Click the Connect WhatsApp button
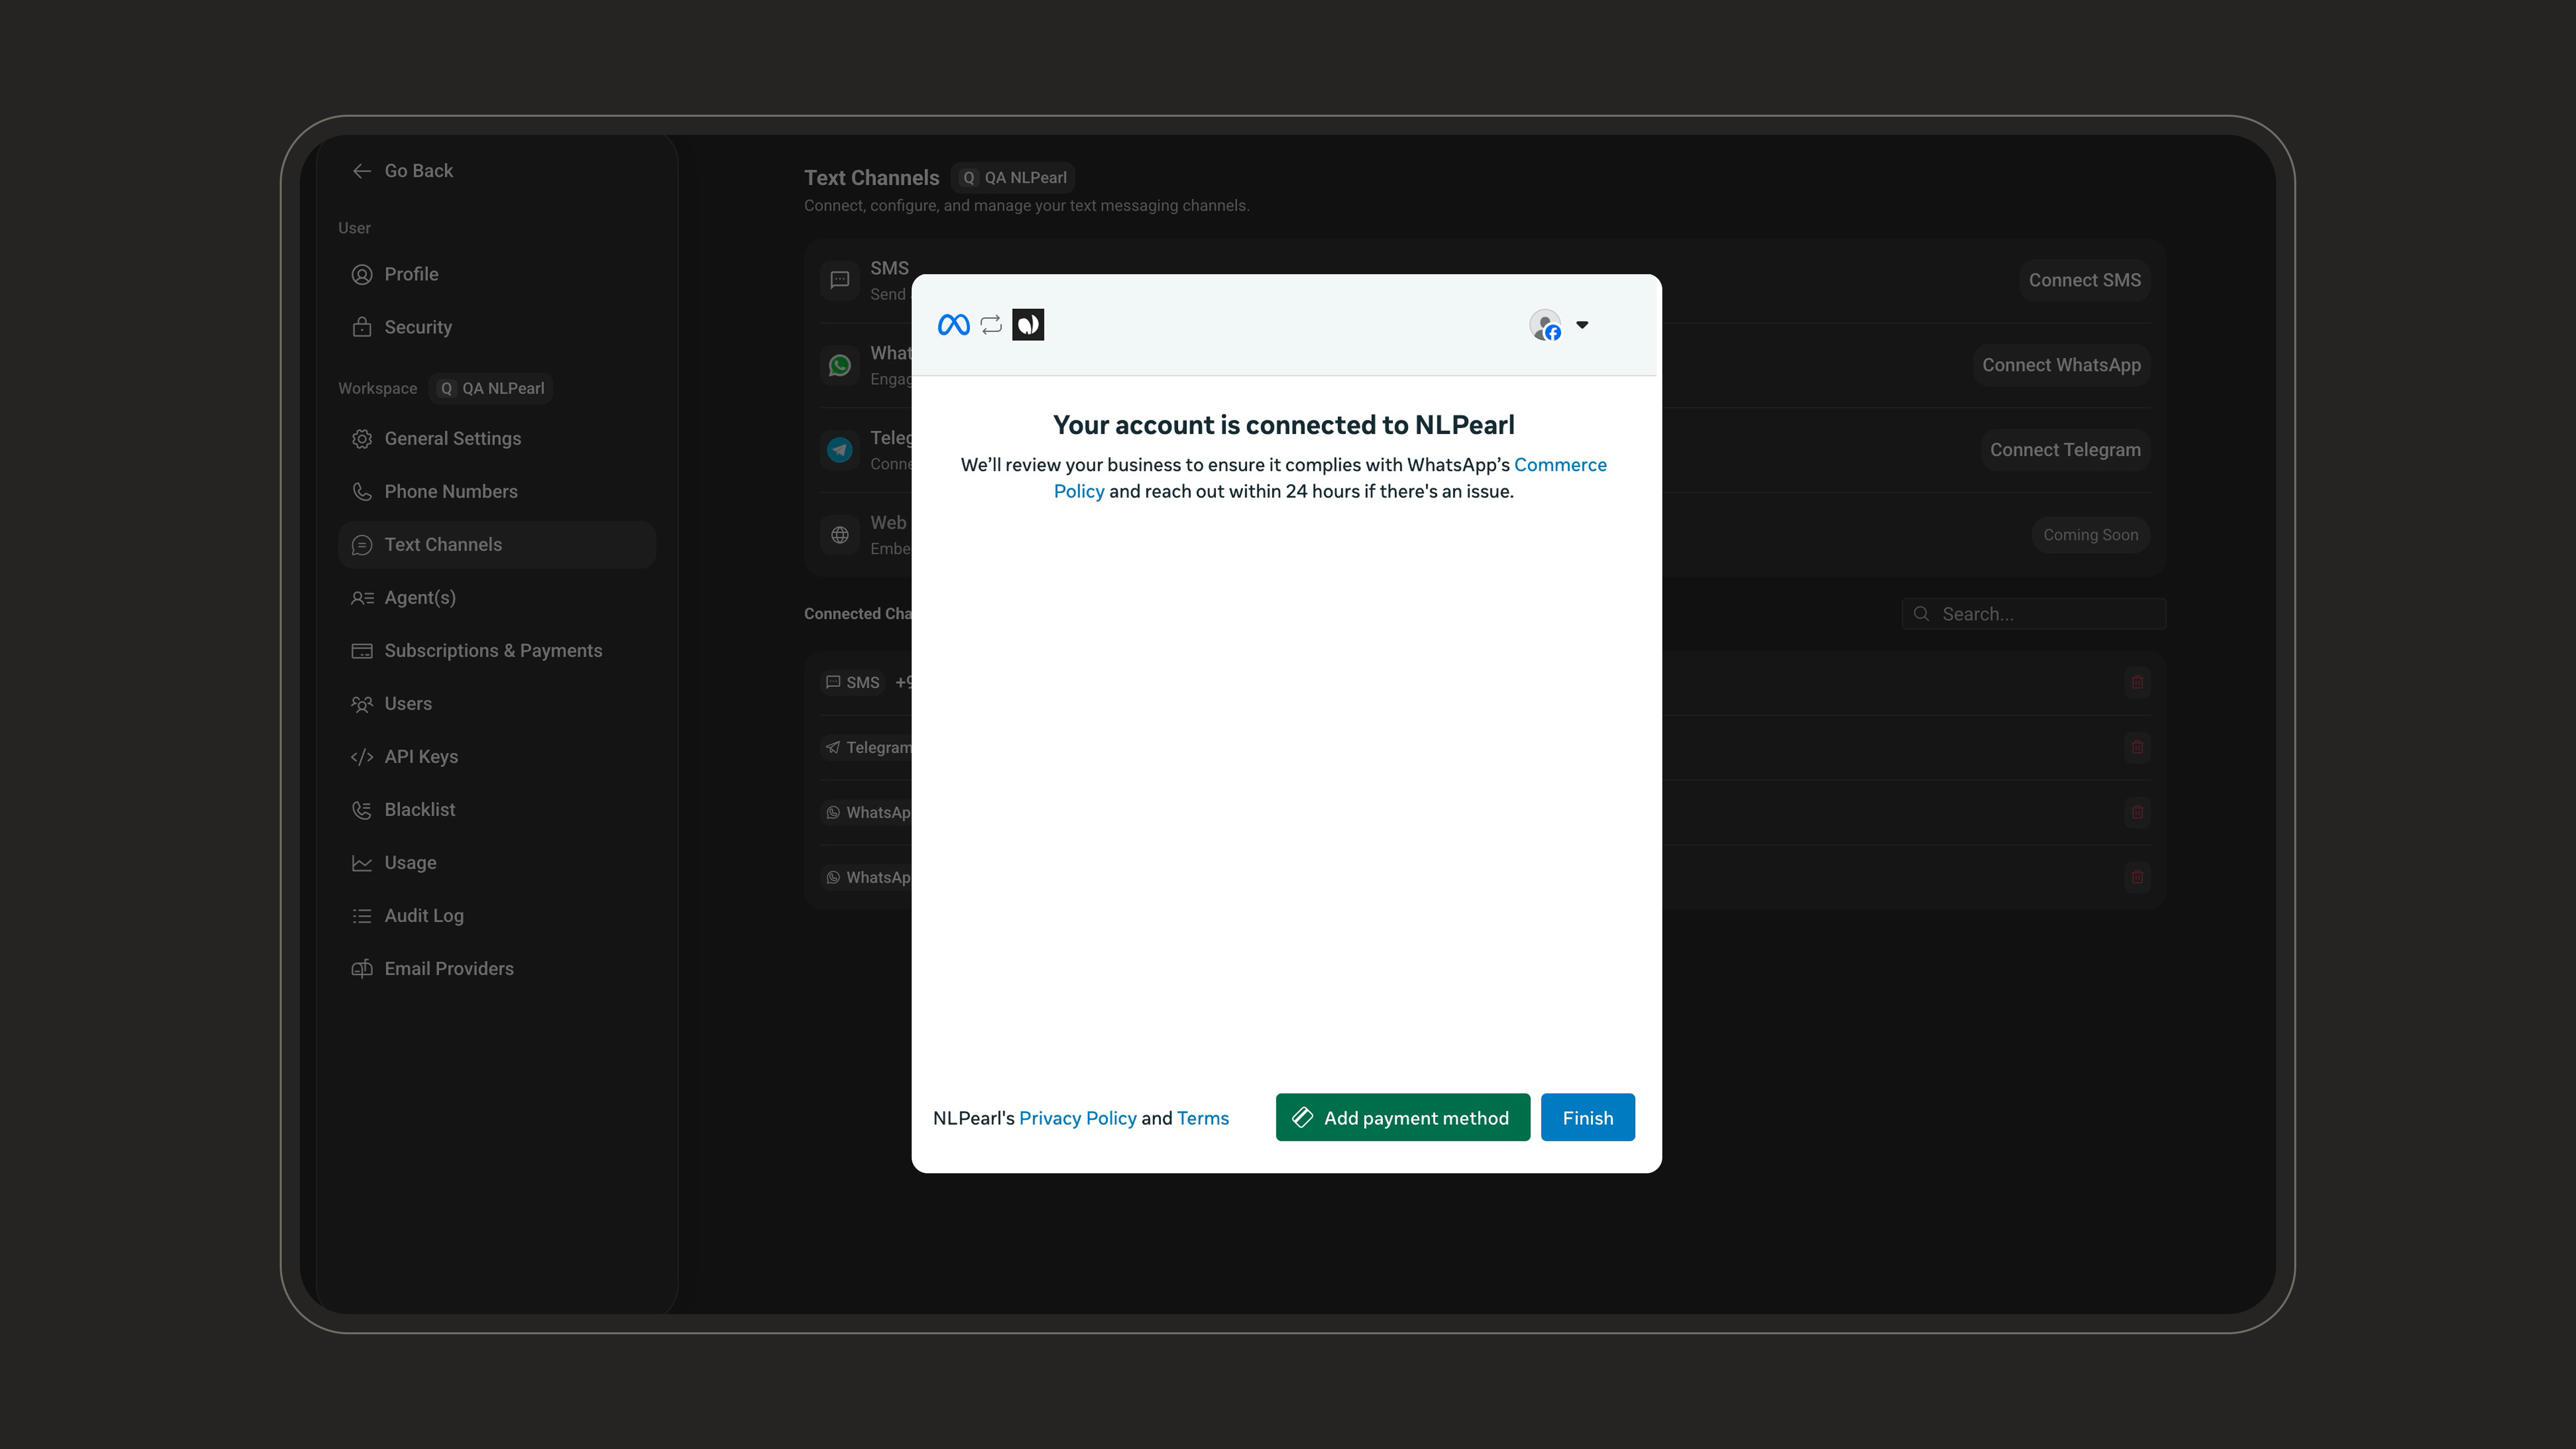The height and width of the screenshot is (1449, 2576). pyautogui.click(x=2061, y=365)
